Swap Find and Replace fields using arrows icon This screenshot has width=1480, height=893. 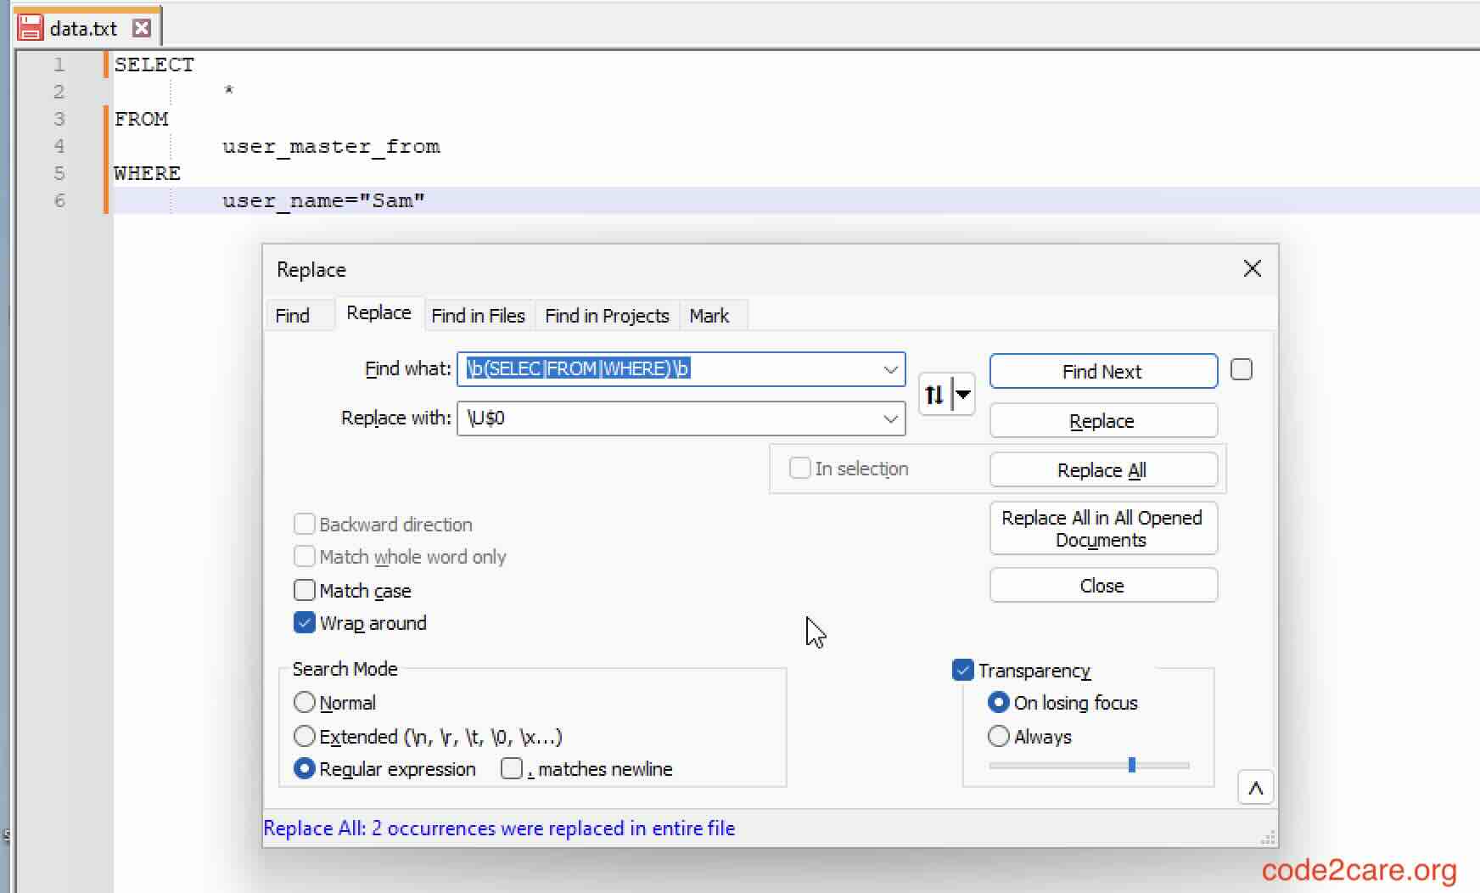tap(933, 394)
